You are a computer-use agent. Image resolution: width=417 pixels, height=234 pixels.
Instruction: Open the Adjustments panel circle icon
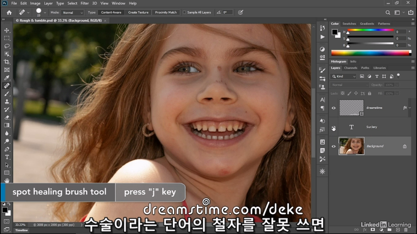(x=322, y=49)
